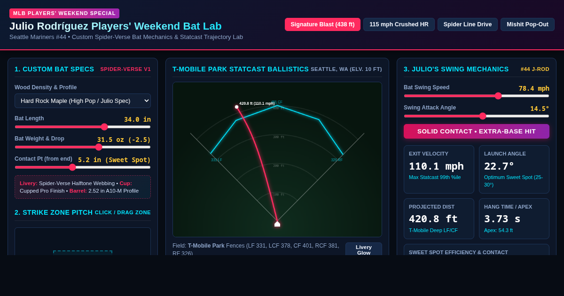Click the 326 RF fence label

(337, 160)
